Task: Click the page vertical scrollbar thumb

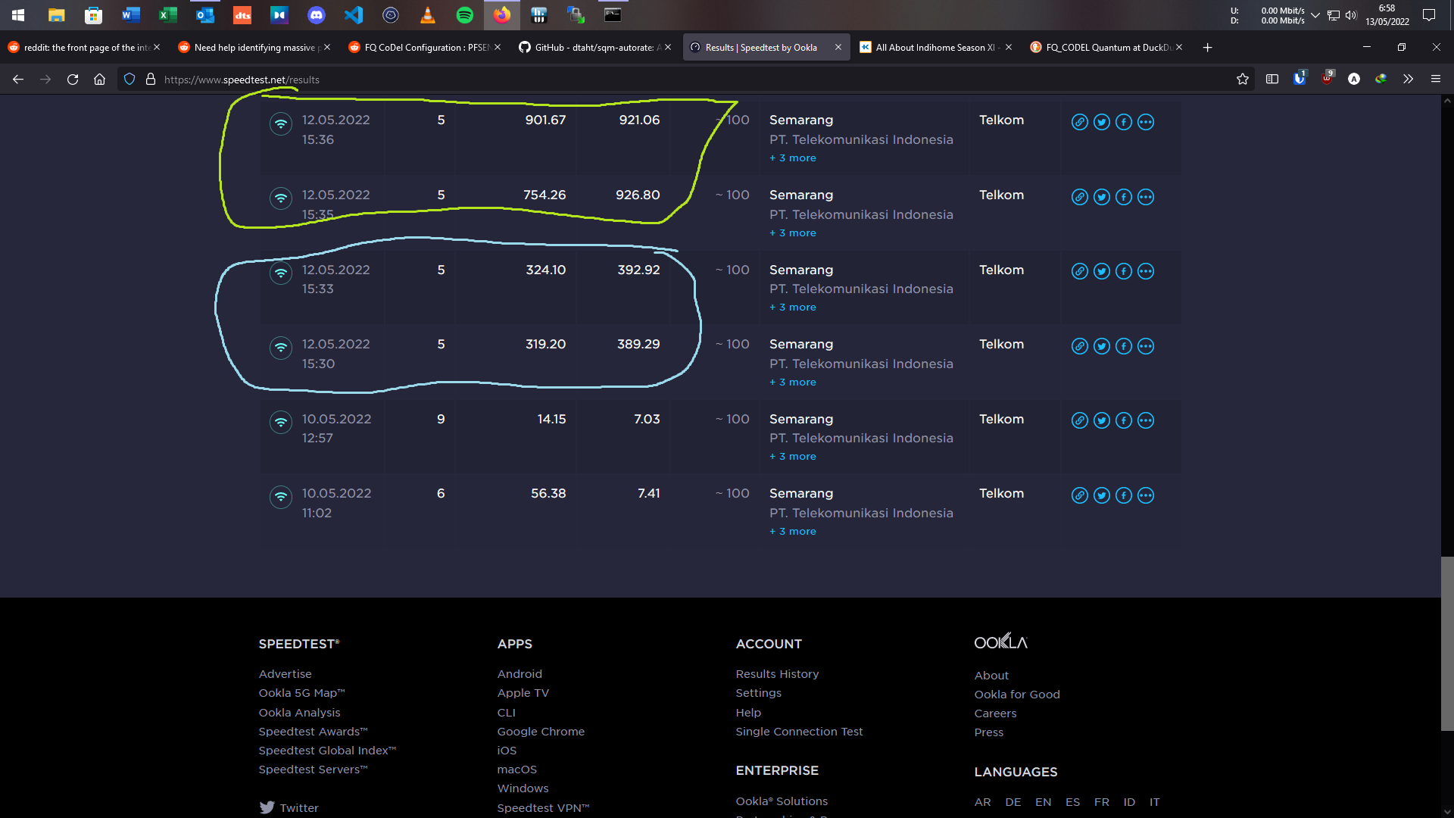Action: 1447,644
